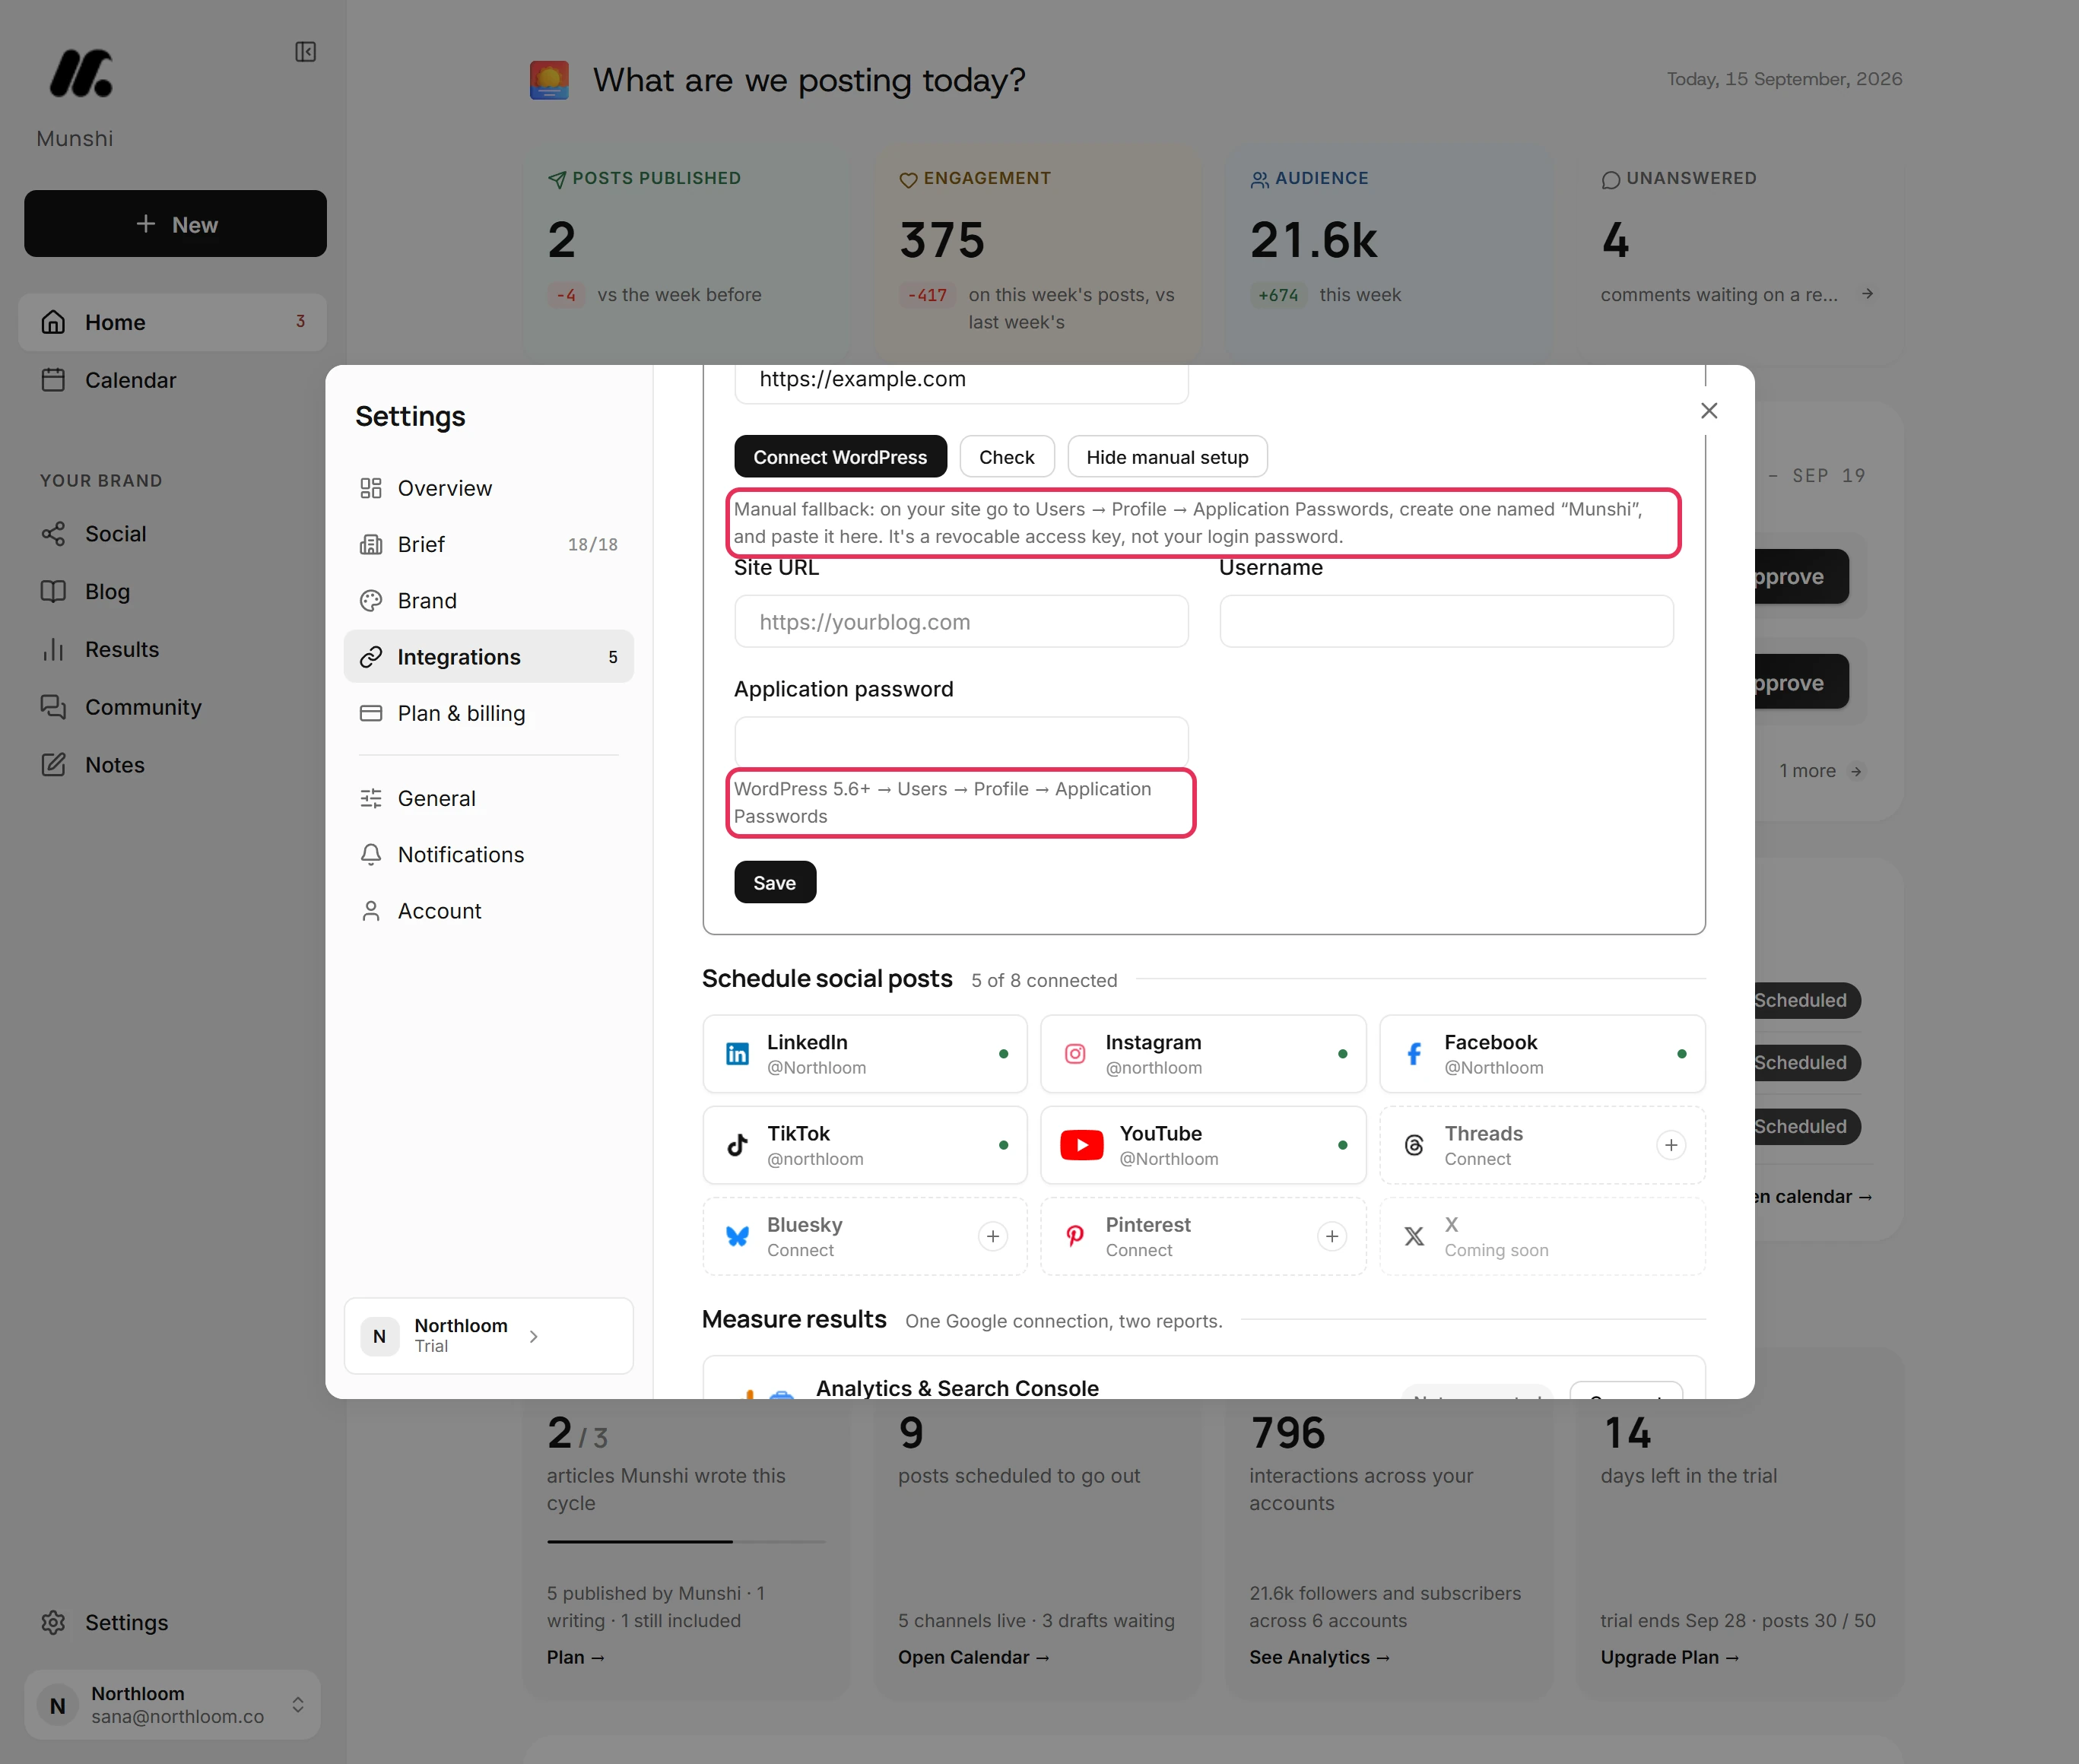2079x1764 pixels.
Task: Save the WordPress manual credentials
Action: [x=775, y=883]
